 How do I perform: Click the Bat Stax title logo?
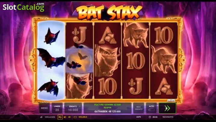point(109,12)
